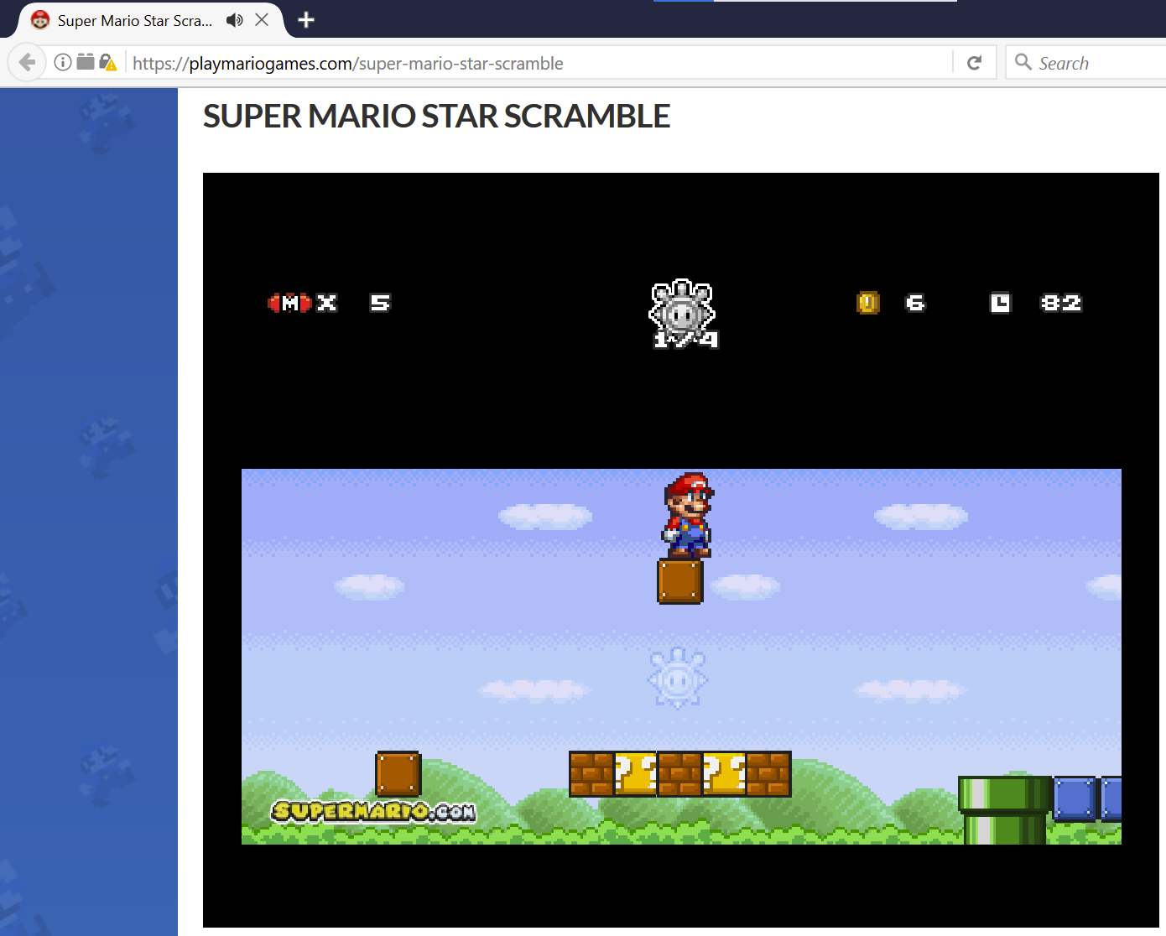The width and height of the screenshot is (1166, 936).
Task: Click inside the address bar URL
Action: [347, 62]
